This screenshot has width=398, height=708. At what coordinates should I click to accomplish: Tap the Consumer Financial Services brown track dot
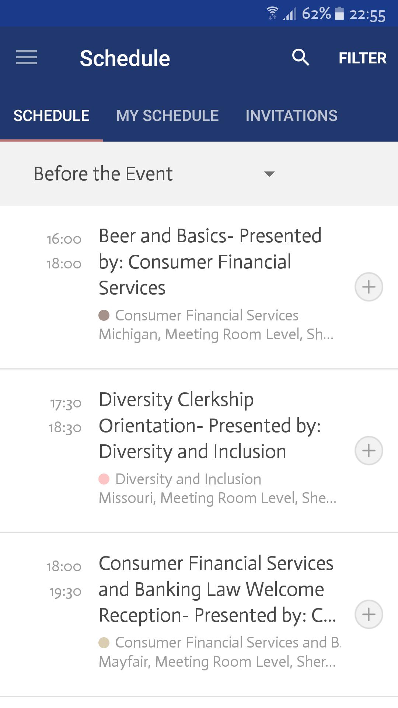tap(104, 315)
